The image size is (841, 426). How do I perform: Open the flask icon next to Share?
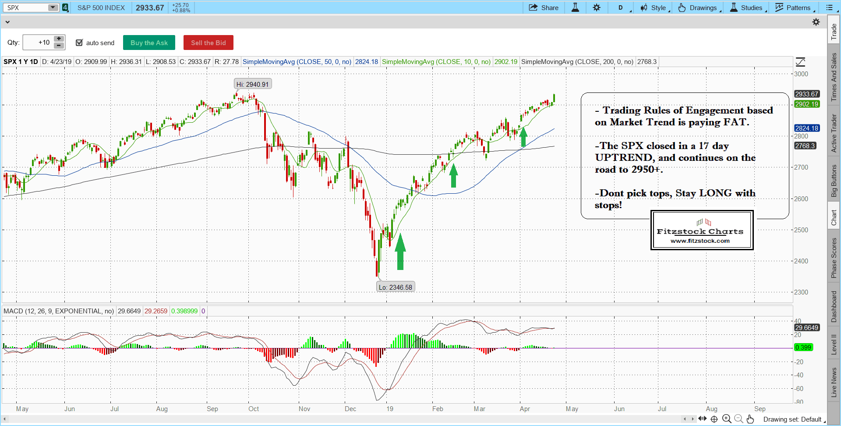pos(575,7)
